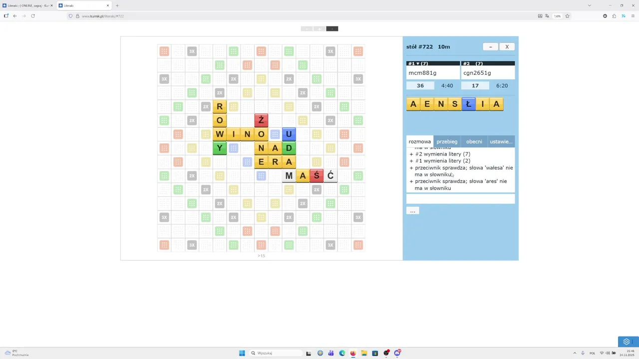The image size is (639, 359).
Task: Open File Explorer from the taskbar
Action: click(364, 353)
